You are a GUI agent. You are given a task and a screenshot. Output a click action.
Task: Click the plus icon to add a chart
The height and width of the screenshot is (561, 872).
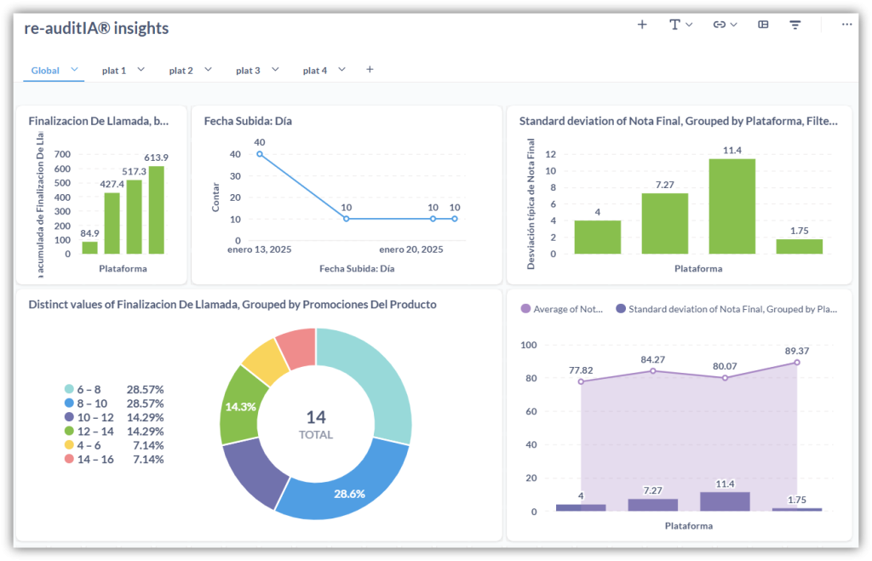[x=642, y=25]
